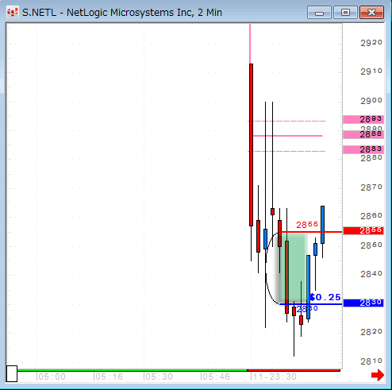Click the red session bar along bottom
This screenshot has width=392, height=390.
(294, 370)
